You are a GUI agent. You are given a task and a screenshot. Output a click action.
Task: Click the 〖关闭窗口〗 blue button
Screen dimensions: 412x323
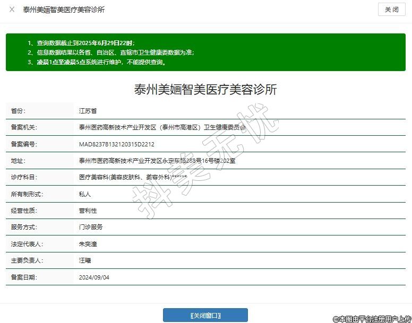(205, 315)
